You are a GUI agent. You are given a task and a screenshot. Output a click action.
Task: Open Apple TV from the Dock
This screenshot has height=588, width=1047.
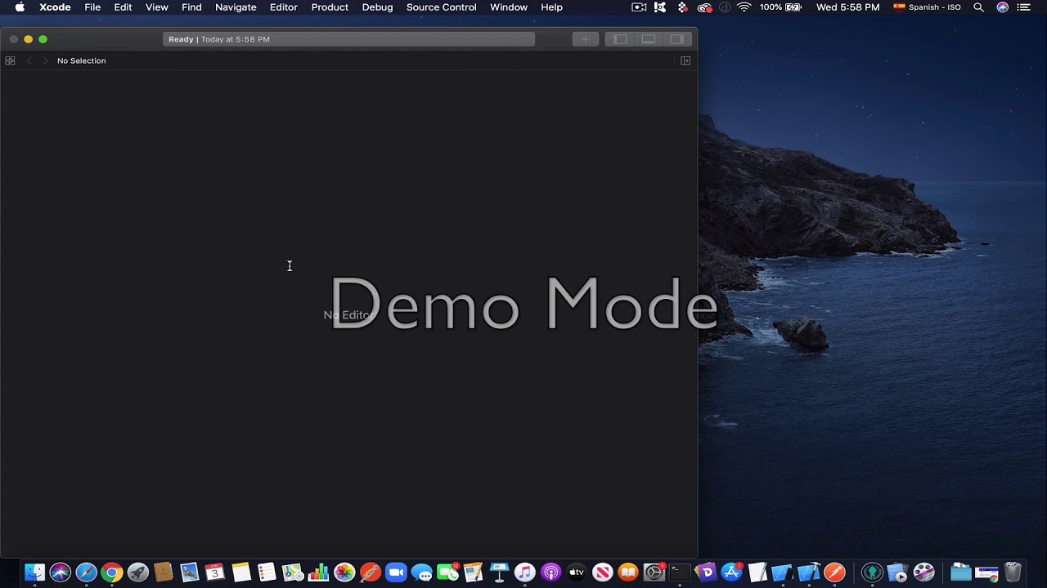[577, 572]
